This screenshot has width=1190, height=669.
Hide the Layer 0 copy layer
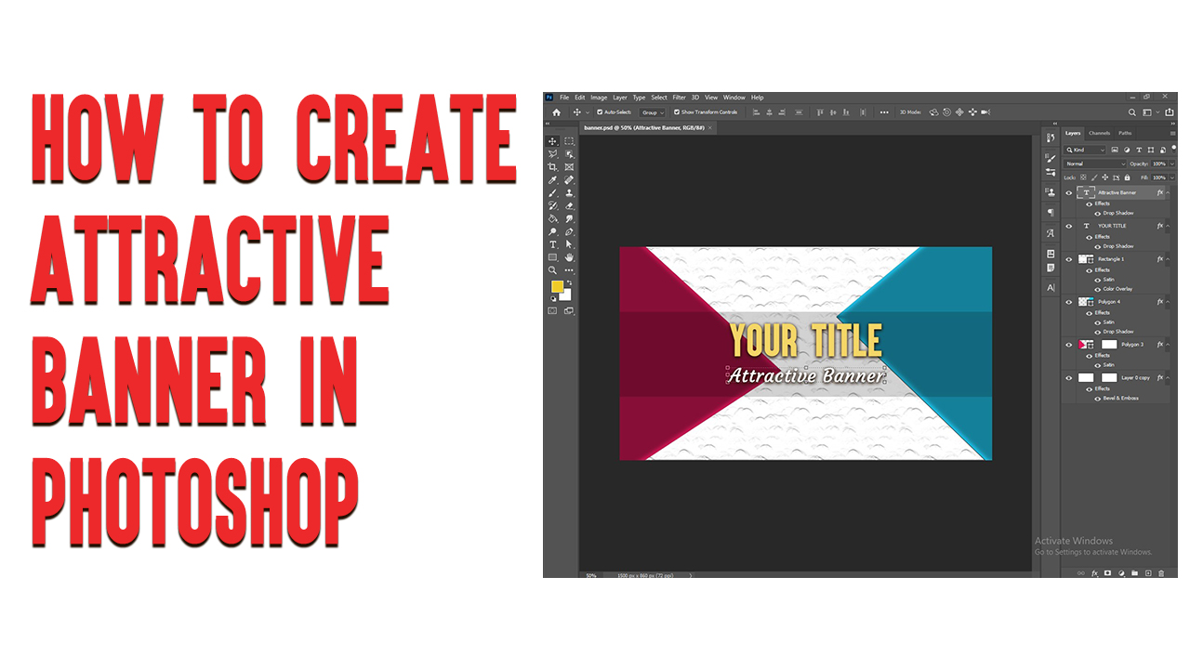point(1069,378)
